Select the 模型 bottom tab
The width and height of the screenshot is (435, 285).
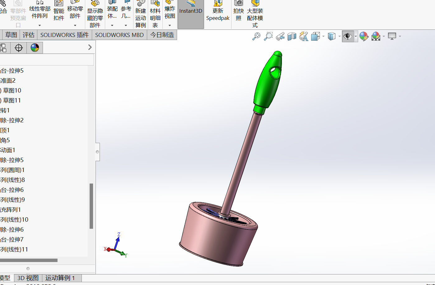(6, 278)
